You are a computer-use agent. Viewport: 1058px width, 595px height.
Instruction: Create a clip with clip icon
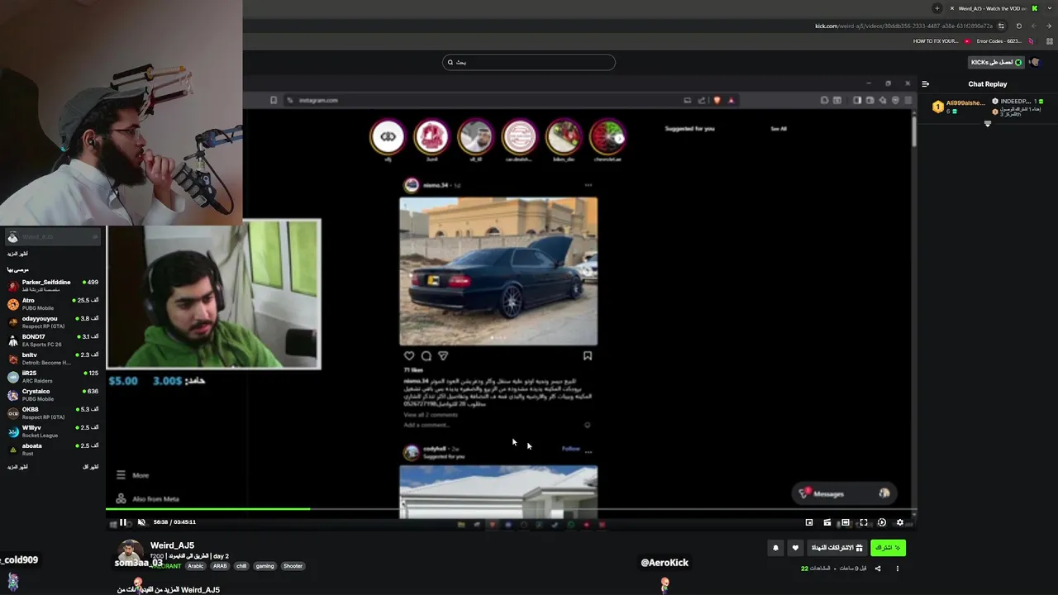pos(827,522)
